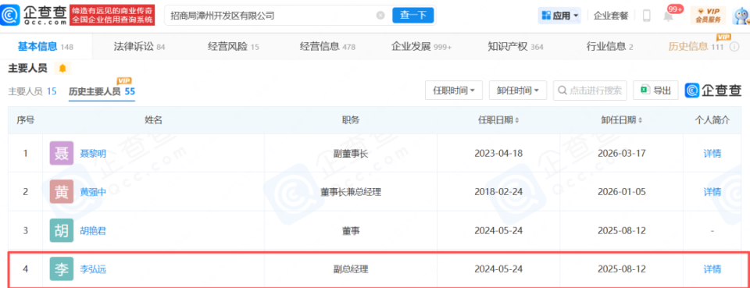Click the 个人简介 column header
The width and height of the screenshot is (750, 288).
point(712,120)
